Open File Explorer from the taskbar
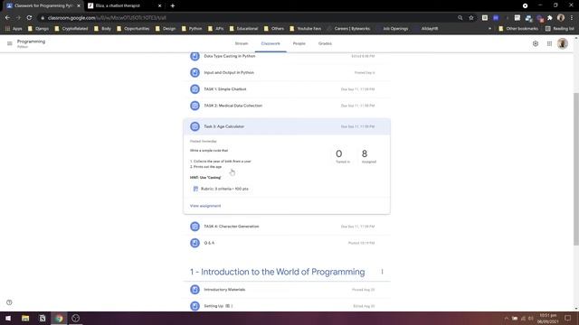 [x=25, y=318]
